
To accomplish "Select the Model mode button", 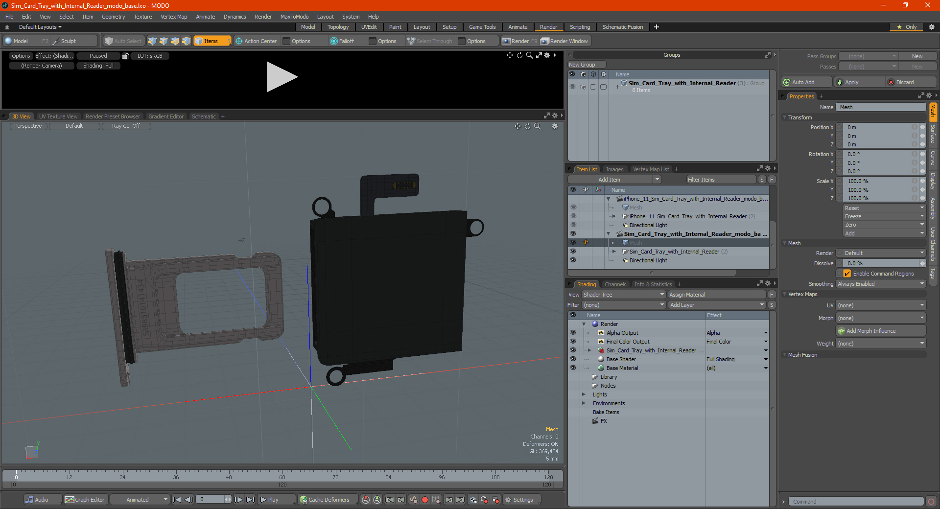I will [x=26, y=41].
